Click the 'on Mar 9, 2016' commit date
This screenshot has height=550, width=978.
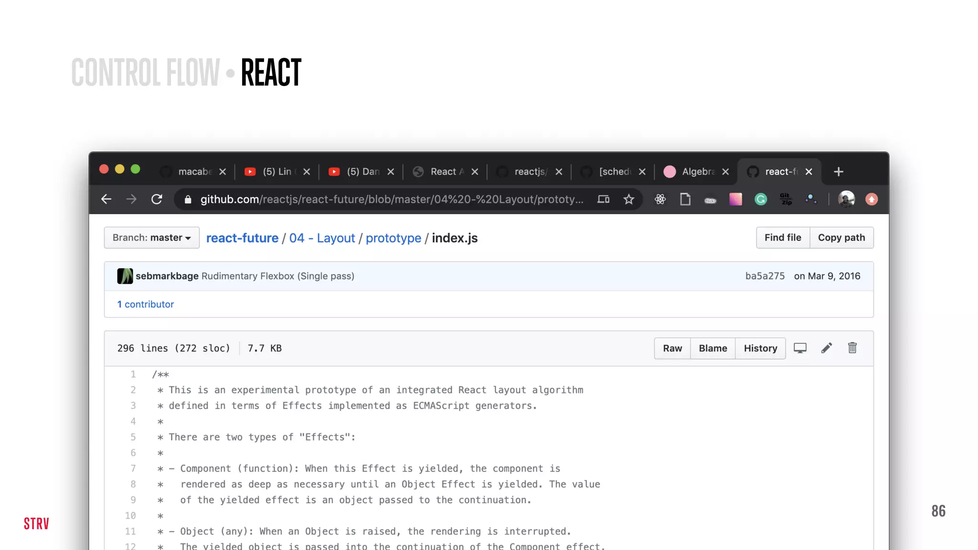(x=827, y=276)
